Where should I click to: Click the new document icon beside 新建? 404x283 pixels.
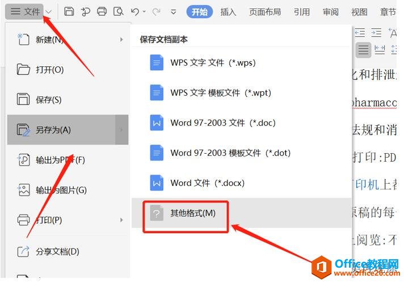click(x=23, y=39)
